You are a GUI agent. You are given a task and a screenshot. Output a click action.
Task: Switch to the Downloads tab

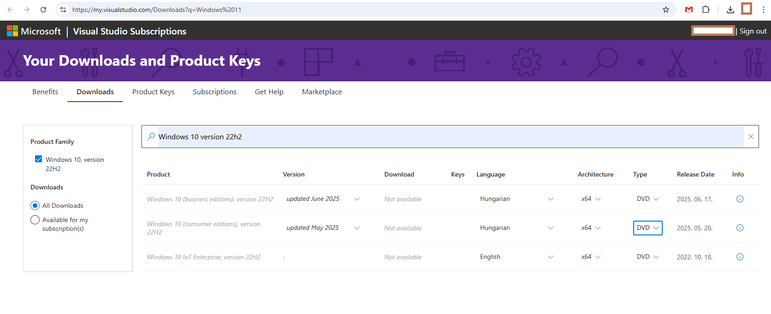[95, 92]
